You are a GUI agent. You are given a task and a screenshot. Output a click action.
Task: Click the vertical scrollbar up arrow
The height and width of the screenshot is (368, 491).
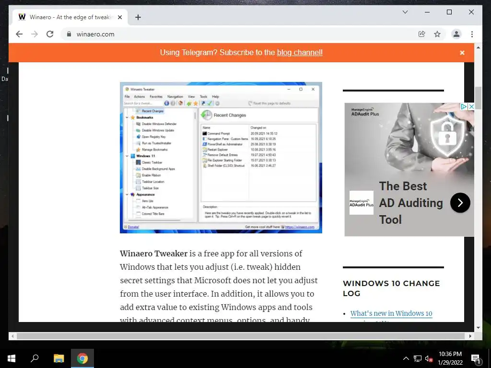478,47
